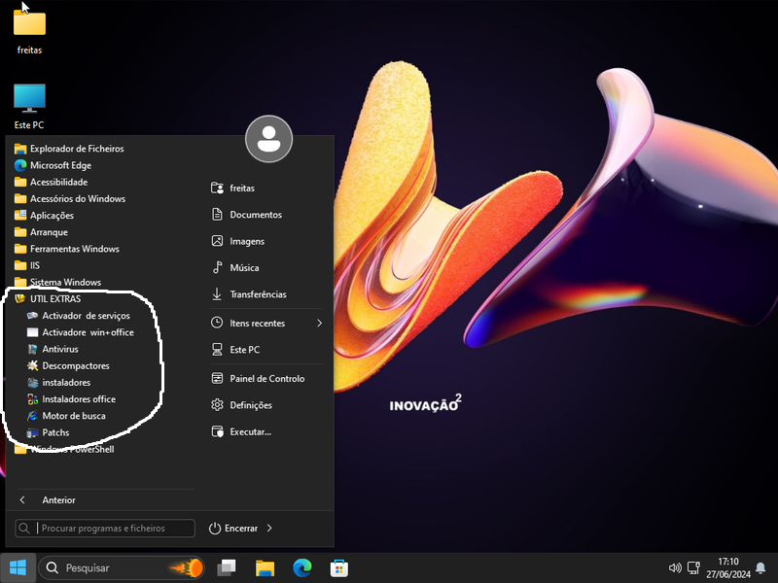Screen dimensions: 778x583
Task: Click the taskbar Pesquisar search box
Action: 122,567
